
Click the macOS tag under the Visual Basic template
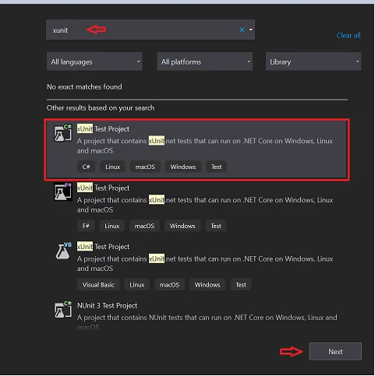pyautogui.click(x=169, y=285)
